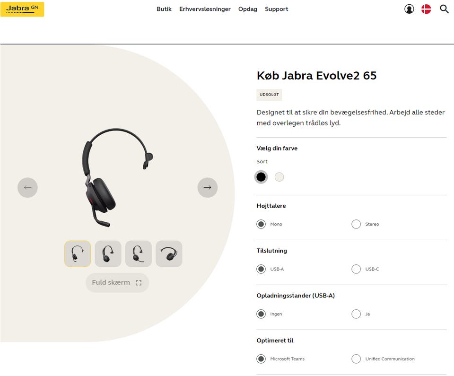Viewport: 454px width, 376px height.
Task: Pick the beige color swatch
Action: (x=279, y=177)
